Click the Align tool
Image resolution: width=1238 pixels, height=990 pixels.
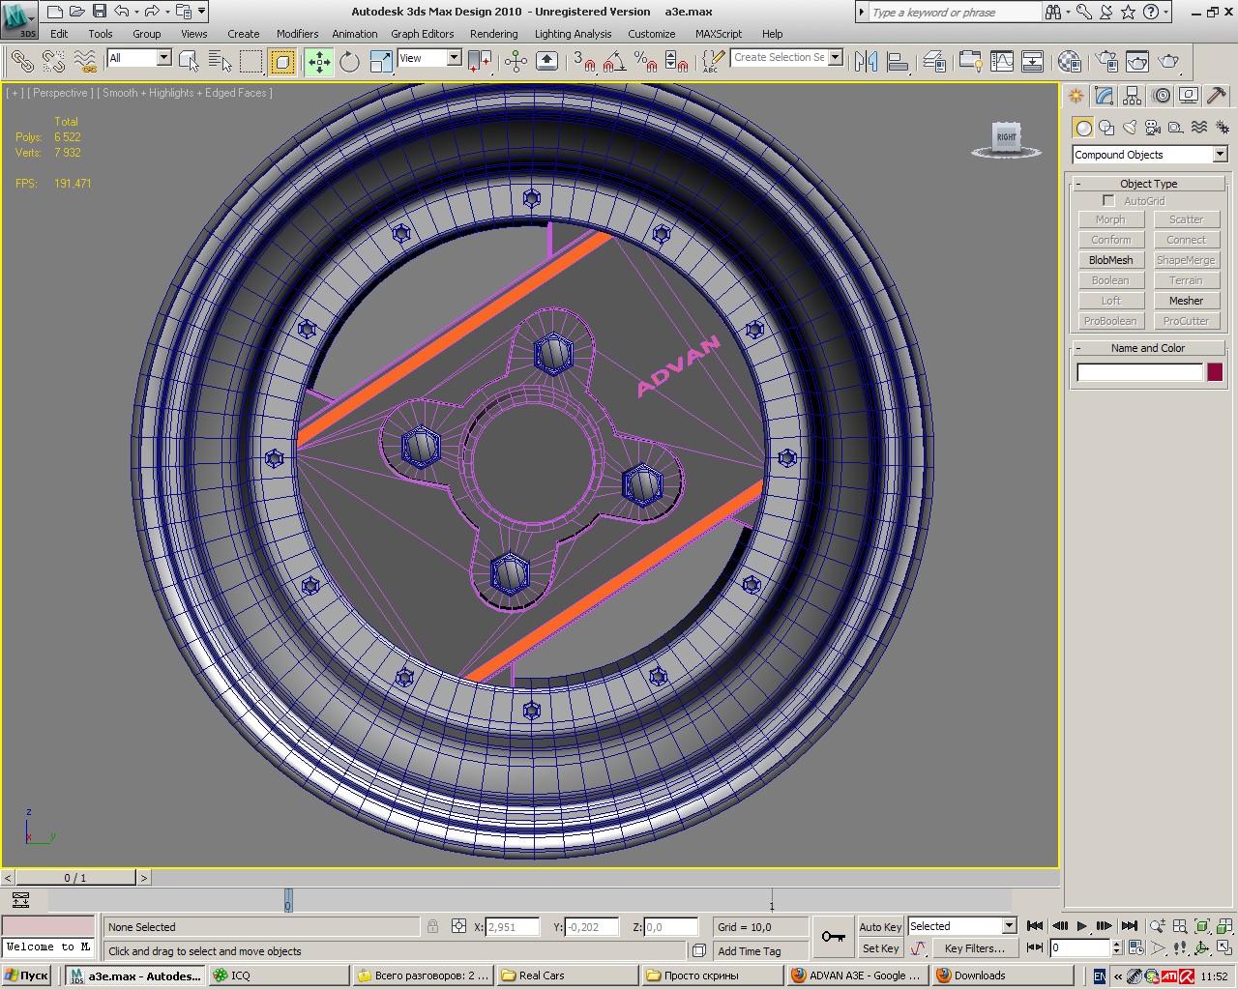[x=898, y=62]
